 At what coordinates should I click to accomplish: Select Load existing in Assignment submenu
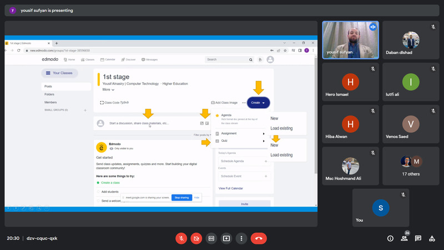281,128
